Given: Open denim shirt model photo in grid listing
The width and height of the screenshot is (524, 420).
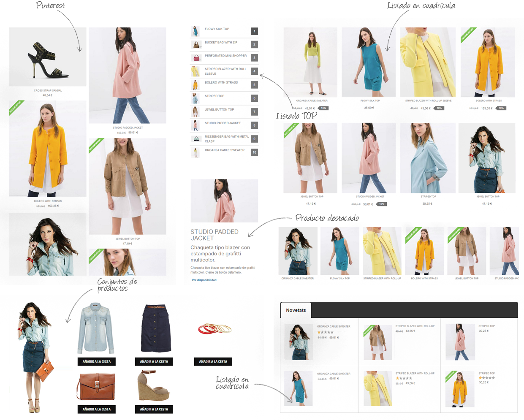Looking at the screenshot, I should [x=487, y=158].
